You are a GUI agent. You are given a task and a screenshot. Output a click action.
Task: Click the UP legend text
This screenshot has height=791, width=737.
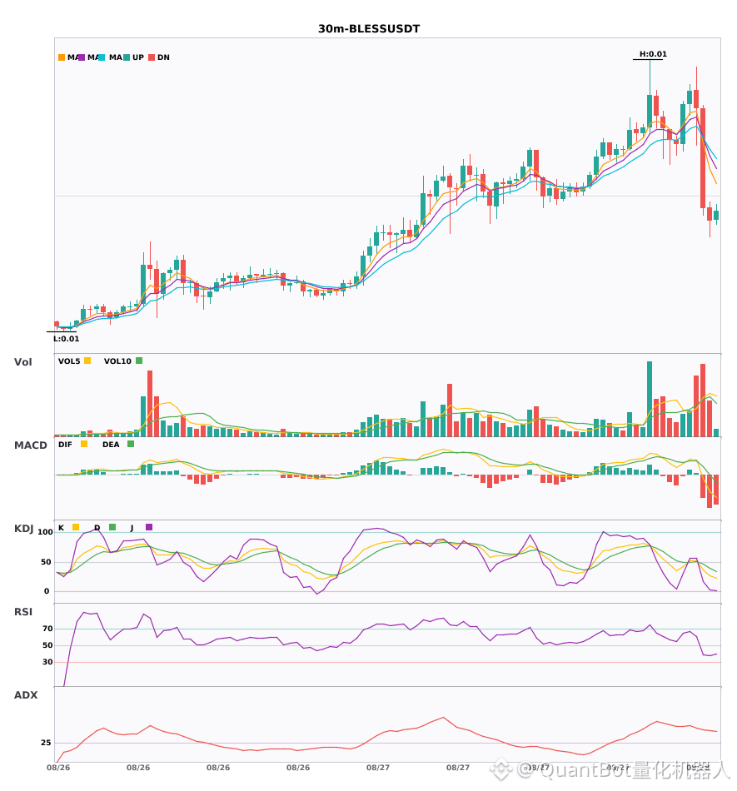coord(138,57)
